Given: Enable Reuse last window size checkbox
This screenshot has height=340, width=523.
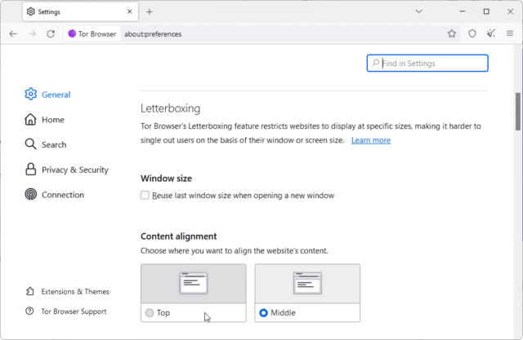Looking at the screenshot, I should click(145, 196).
